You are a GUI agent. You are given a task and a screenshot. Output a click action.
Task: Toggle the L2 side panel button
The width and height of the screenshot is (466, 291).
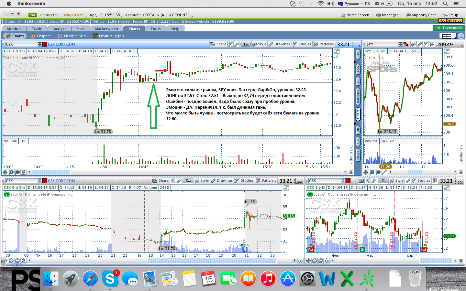tap(358, 141)
